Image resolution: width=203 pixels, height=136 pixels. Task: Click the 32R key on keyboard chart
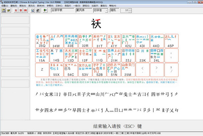(85, 41)
